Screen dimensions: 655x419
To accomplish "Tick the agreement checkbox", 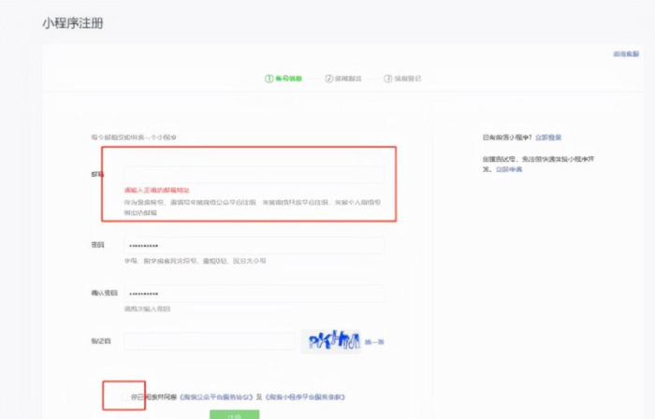I will point(124,397).
